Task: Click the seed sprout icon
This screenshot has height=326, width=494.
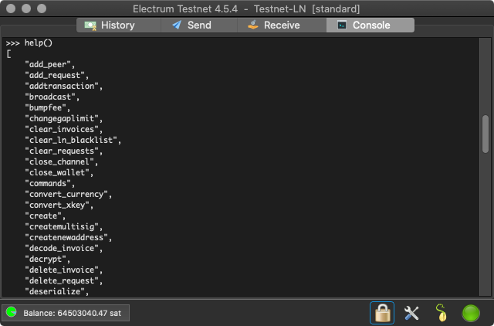Action: (x=441, y=313)
